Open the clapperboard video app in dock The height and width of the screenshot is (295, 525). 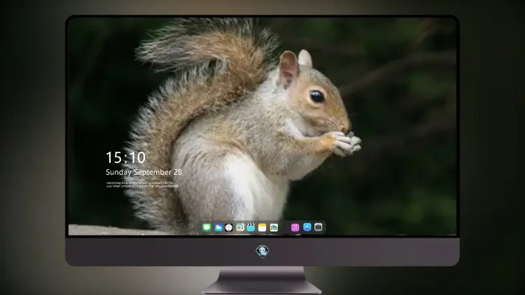[x=251, y=227]
